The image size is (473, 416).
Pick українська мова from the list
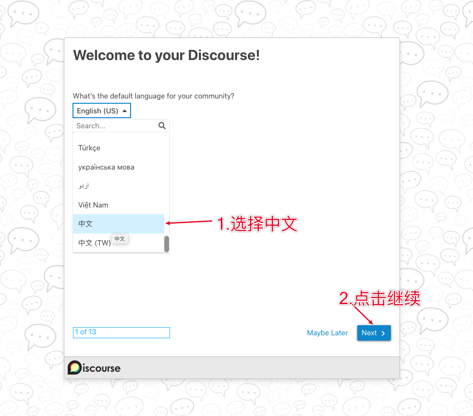pyautogui.click(x=106, y=167)
